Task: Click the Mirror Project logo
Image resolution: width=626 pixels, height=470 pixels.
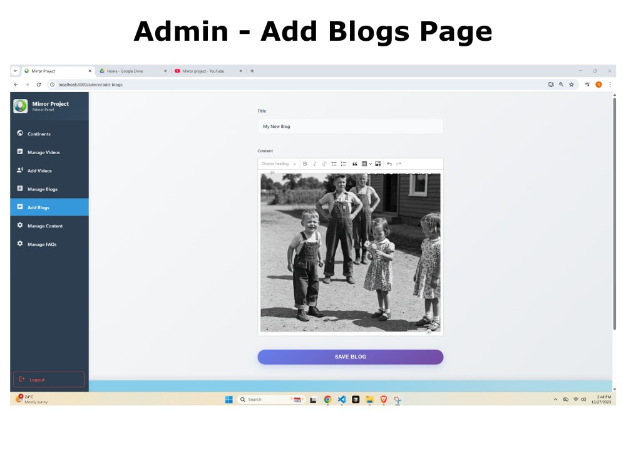Action: point(21,107)
